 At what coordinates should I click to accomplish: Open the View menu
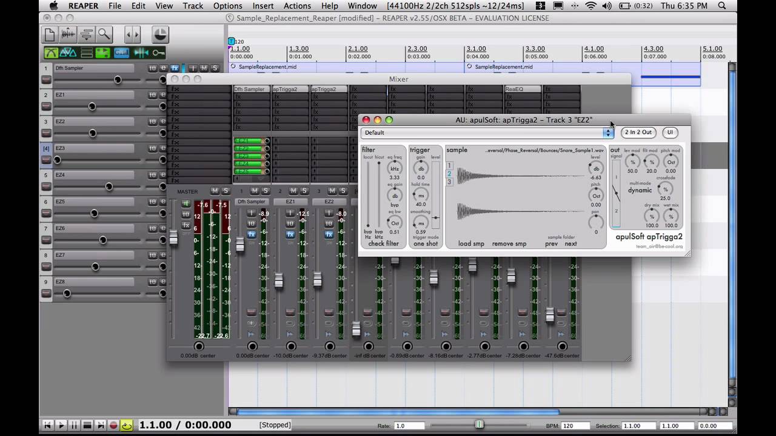click(x=164, y=6)
